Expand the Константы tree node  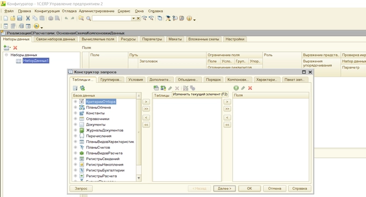75,113
